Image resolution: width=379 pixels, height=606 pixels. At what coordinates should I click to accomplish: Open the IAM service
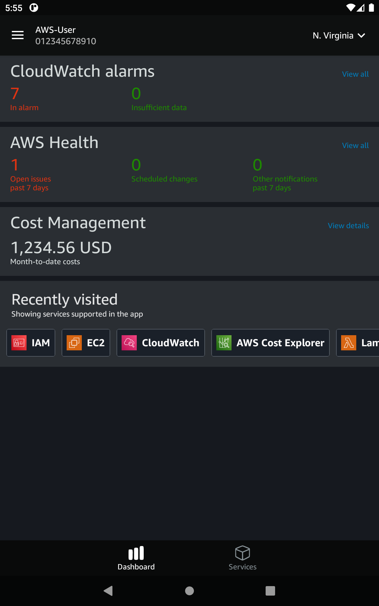(x=31, y=343)
